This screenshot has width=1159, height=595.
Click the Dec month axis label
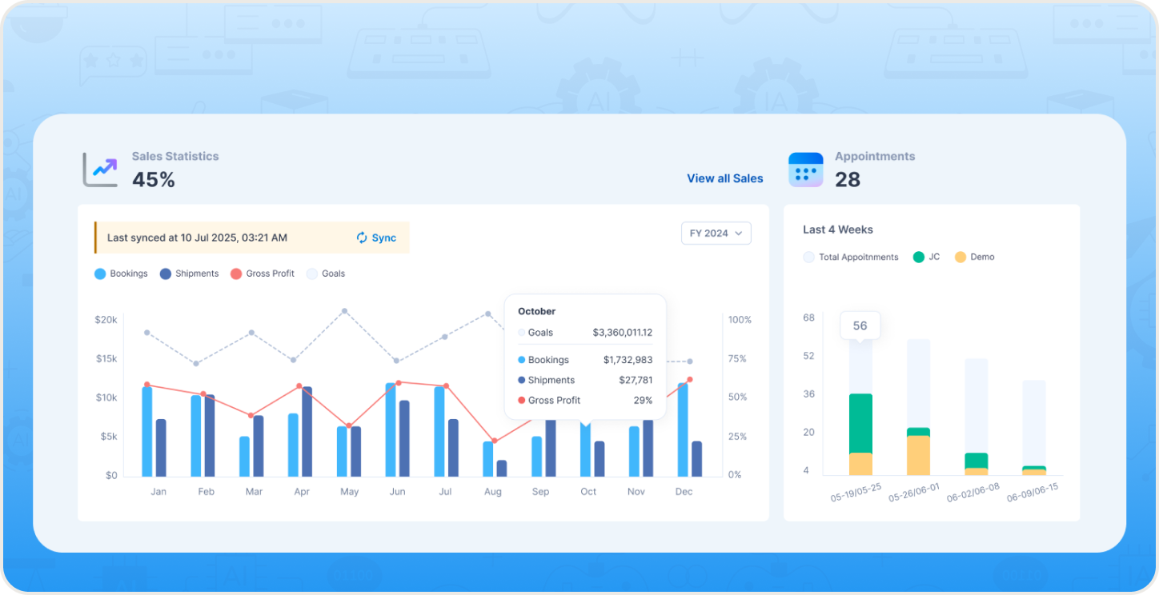click(x=684, y=492)
